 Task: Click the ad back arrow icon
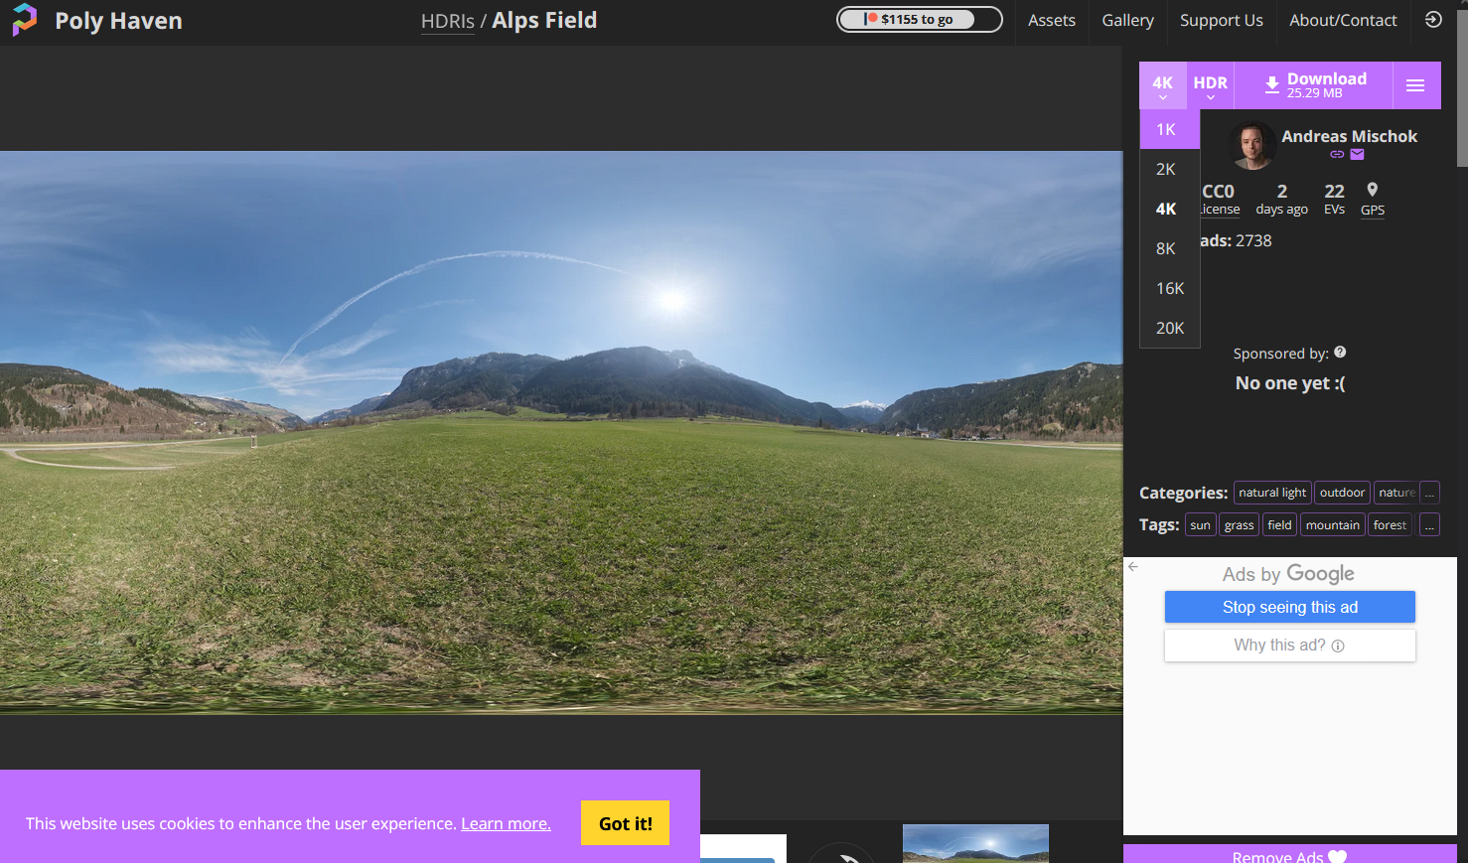(x=1133, y=567)
